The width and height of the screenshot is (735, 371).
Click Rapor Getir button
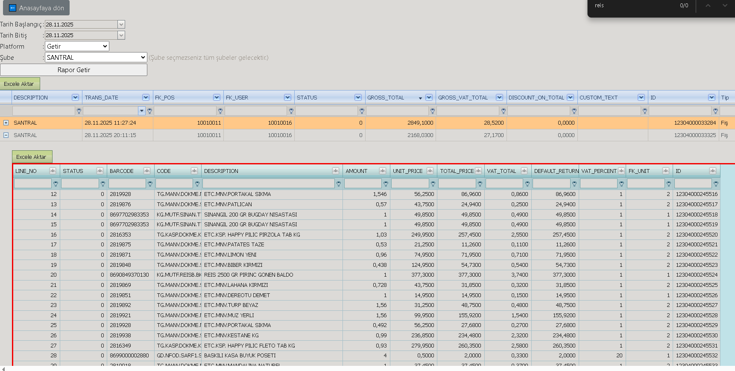pos(73,70)
